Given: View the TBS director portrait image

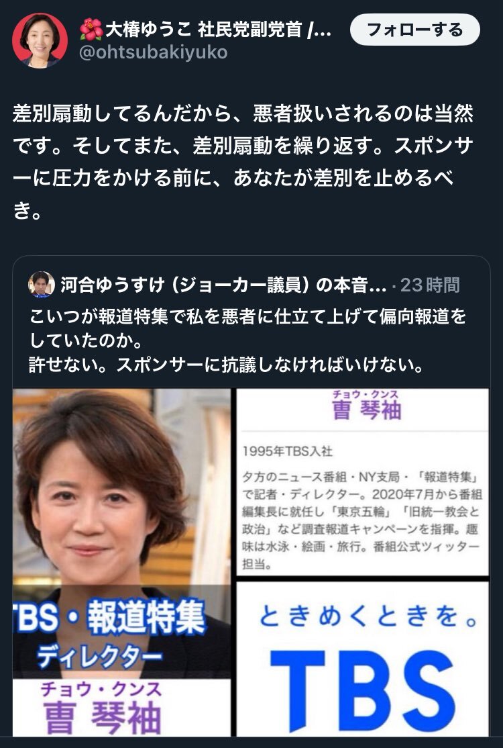Looking at the screenshot, I should pyautogui.click(x=121, y=563).
